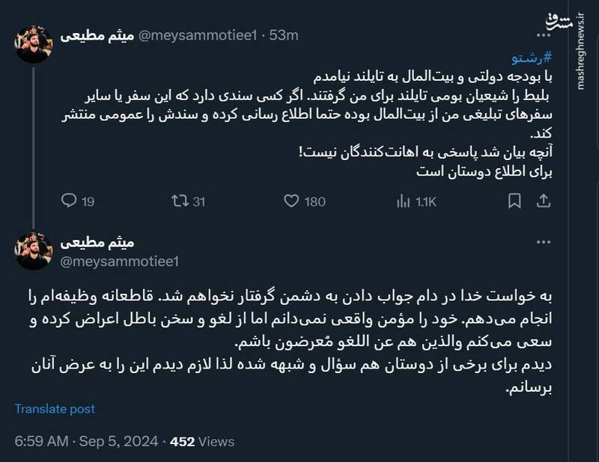Click the retweet icon showing 31
Screen dimensions: 599x462
[180, 201]
